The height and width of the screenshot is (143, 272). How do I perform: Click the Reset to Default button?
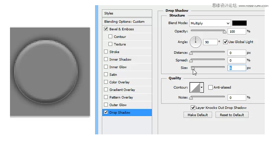tap(232, 115)
